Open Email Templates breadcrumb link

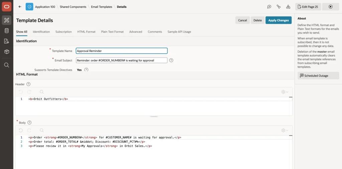click(x=102, y=7)
